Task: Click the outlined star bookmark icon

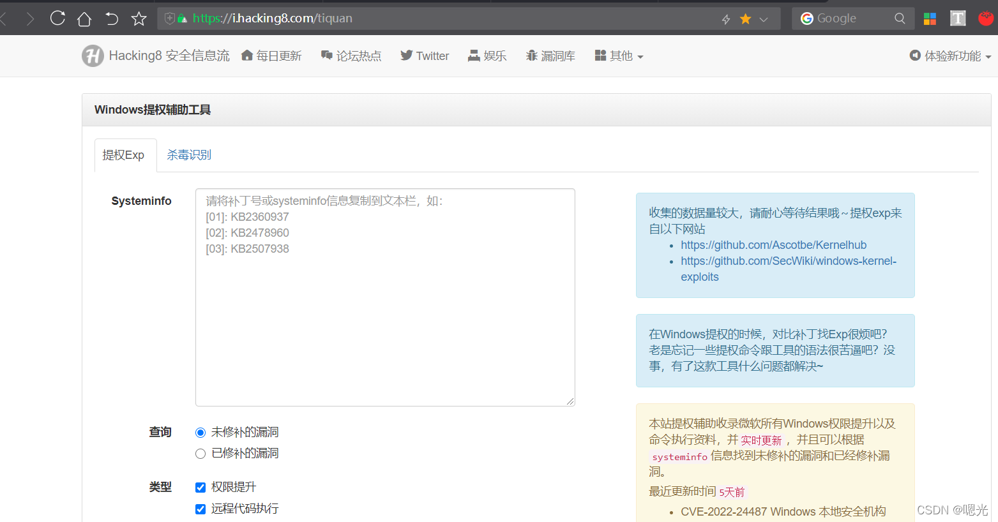Action: (x=139, y=19)
